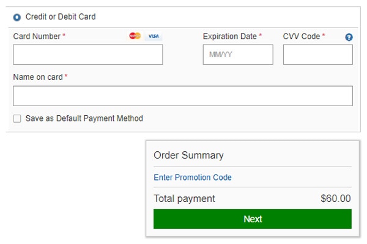367x244 pixels.
Task: Click the "Expiration Date" field label
Action: tap(230, 37)
